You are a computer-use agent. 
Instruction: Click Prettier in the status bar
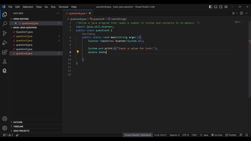pyautogui.click(x=231, y=135)
